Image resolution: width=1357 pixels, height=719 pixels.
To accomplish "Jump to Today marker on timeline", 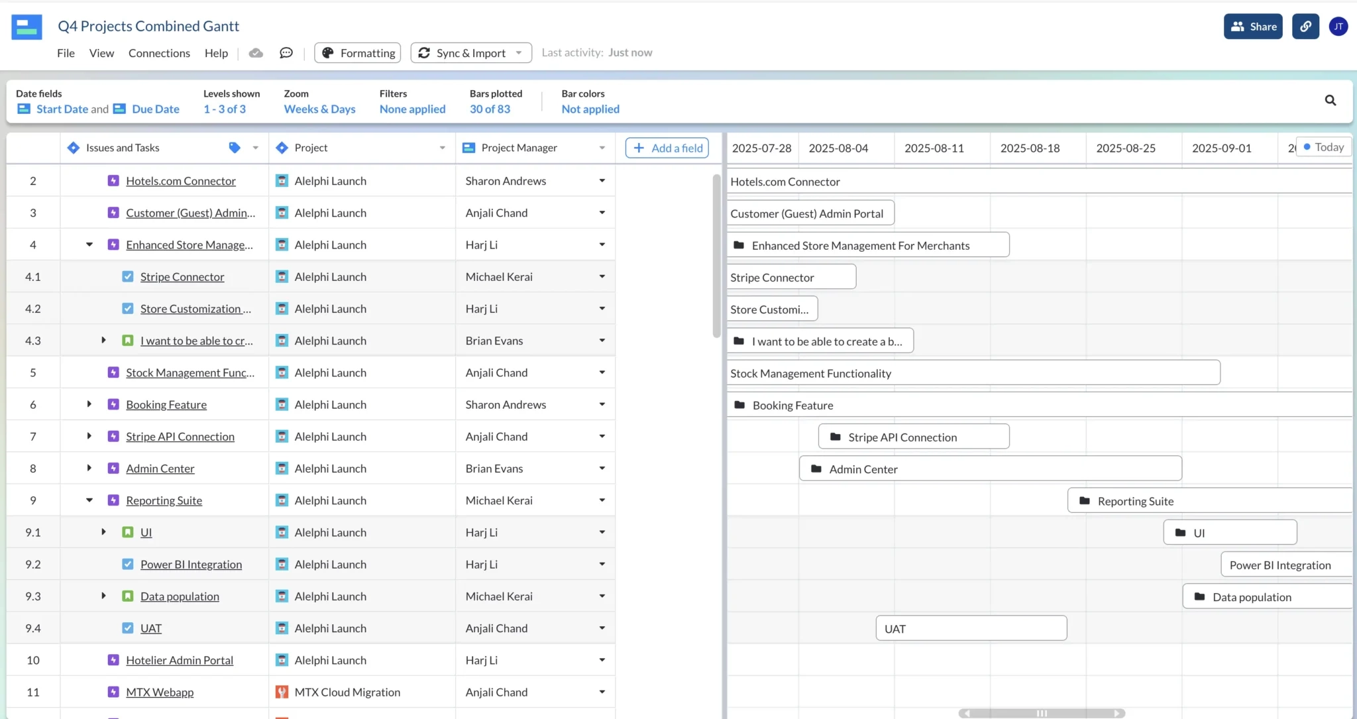I will click(x=1323, y=147).
